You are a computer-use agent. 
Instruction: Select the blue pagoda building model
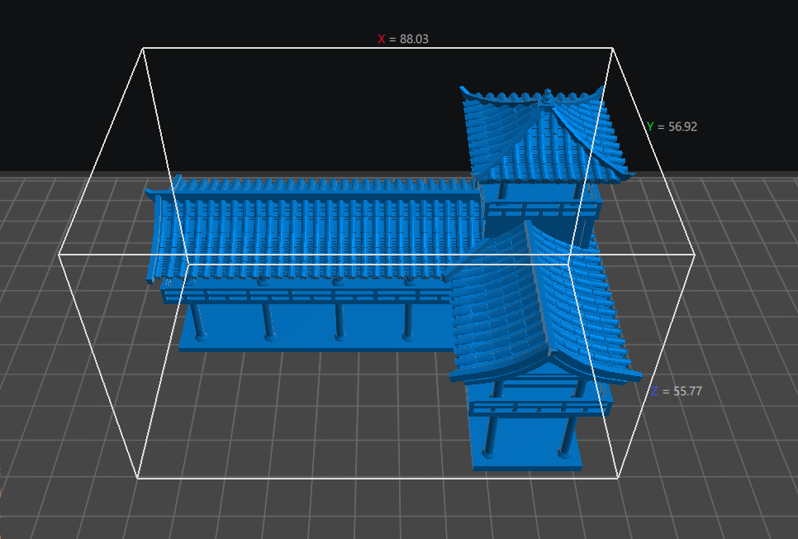pos(393,278)
